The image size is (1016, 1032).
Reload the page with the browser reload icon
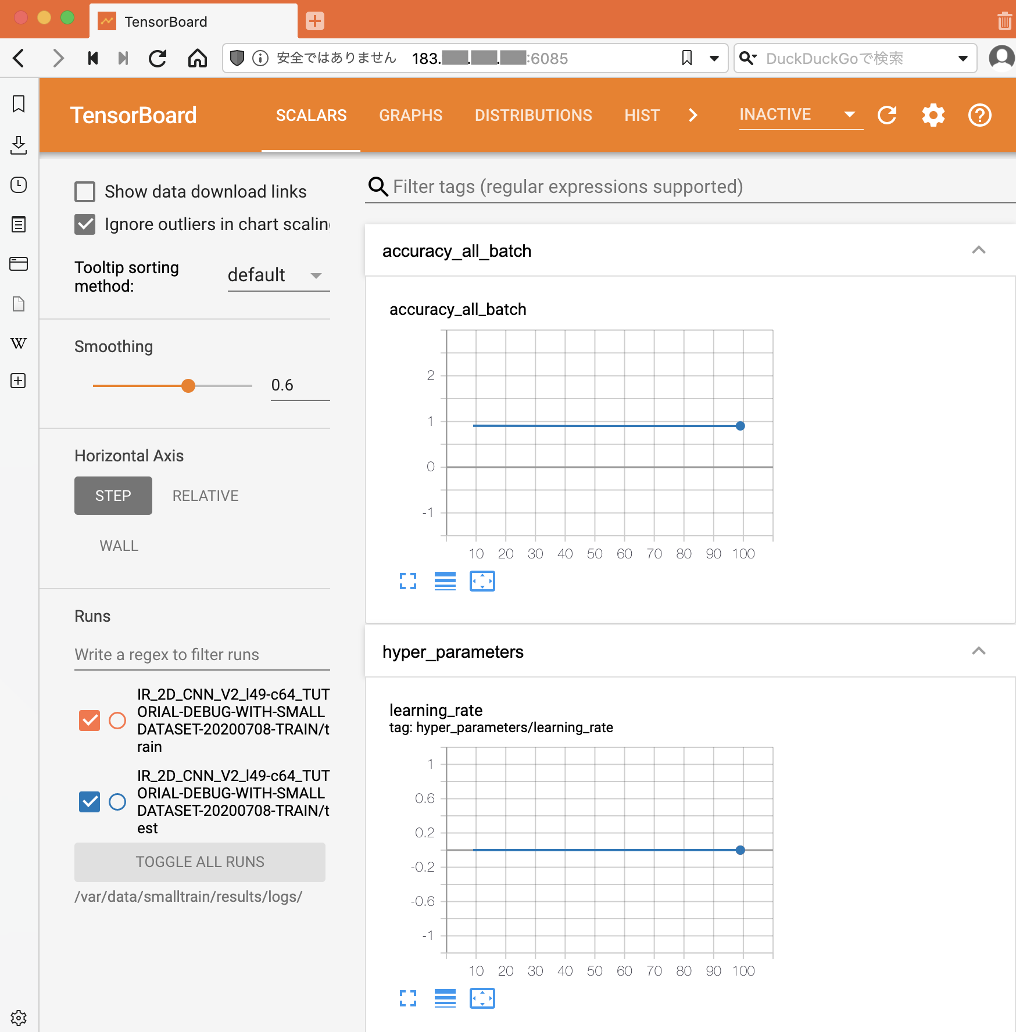pos(158,58)
